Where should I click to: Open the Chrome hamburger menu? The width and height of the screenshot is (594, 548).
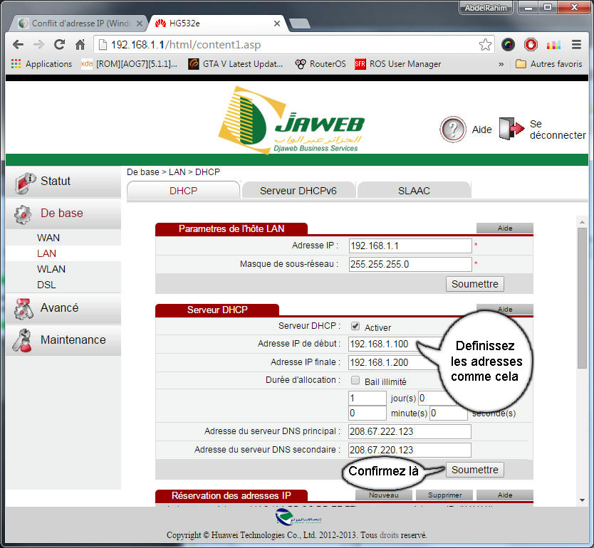point(576,45)
